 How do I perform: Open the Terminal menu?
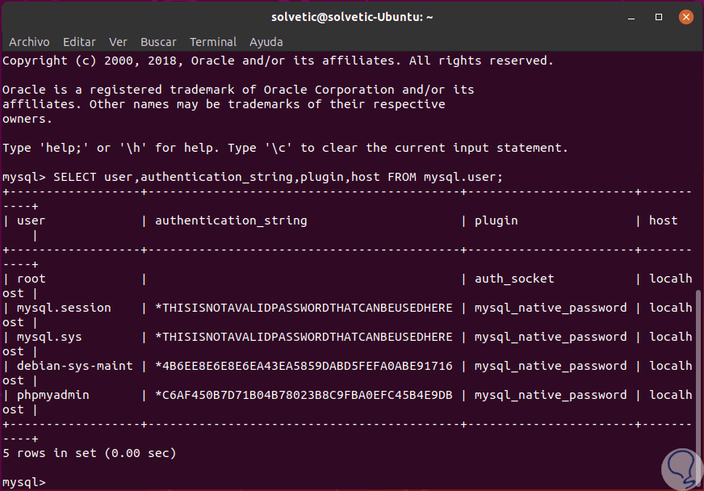[x=213, y=42]
